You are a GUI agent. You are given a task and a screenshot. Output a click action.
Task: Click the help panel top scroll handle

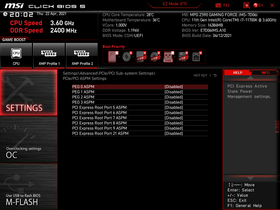point(250,78)
